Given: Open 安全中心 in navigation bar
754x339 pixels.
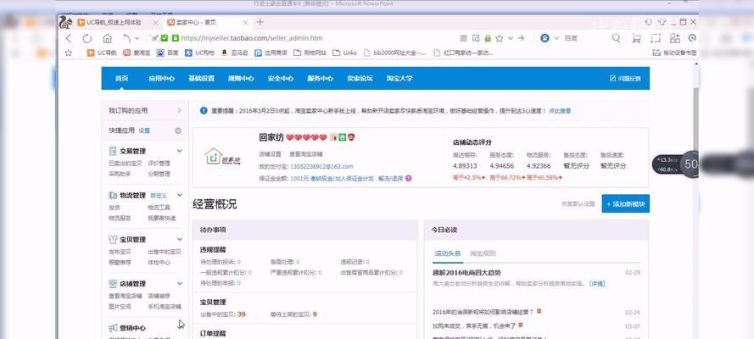Looking at the screenshot, I should [x=281, y=78].
